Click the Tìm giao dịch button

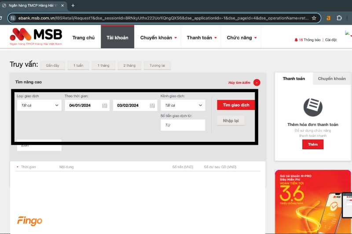point(236,105)
